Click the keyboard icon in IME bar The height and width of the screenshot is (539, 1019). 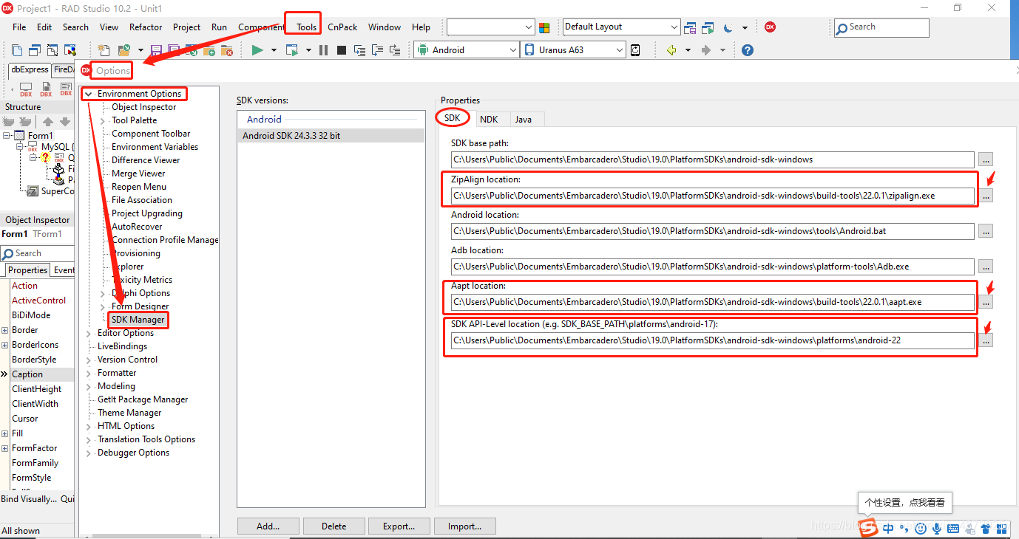pos(953,528)
